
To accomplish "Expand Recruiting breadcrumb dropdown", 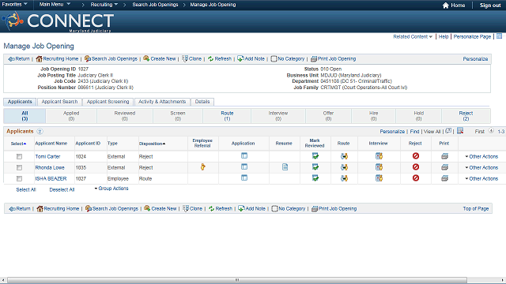I will tap(104, 5).
